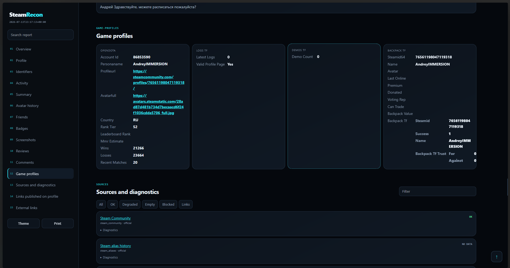Open the Overview section
Image resolution: width=510 pixels, height=268 pixels.
coord(40,49)
